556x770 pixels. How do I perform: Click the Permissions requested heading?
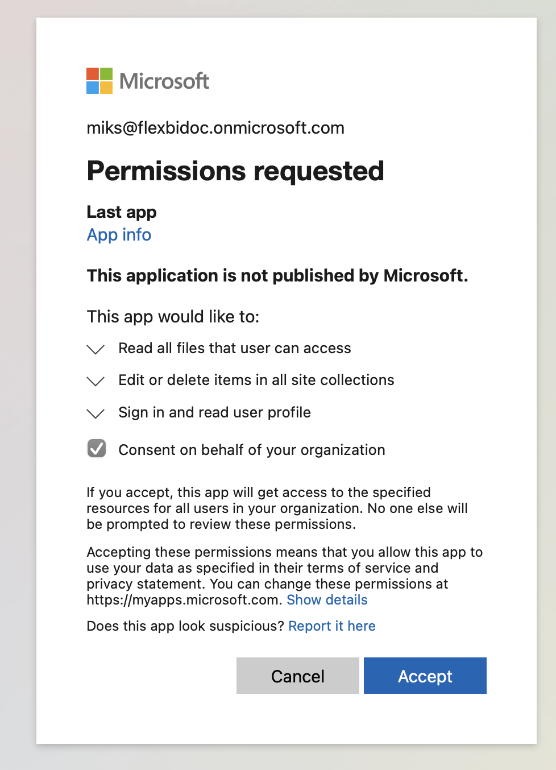(x=235, y=171)
